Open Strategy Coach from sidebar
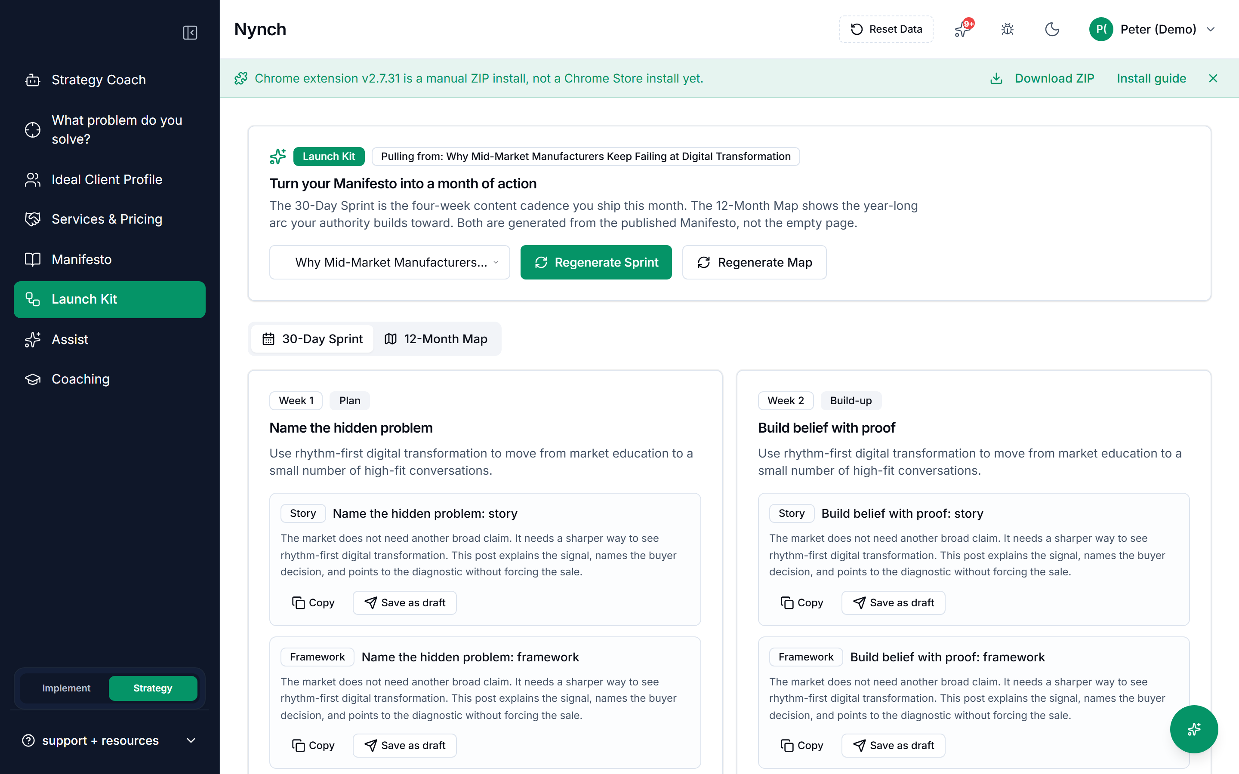Screen dimensions: 1239x774 [x=110, y=80]
